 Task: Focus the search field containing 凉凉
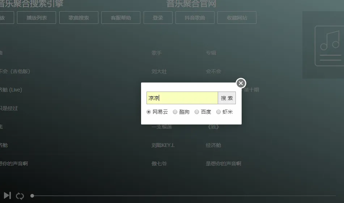182,98
